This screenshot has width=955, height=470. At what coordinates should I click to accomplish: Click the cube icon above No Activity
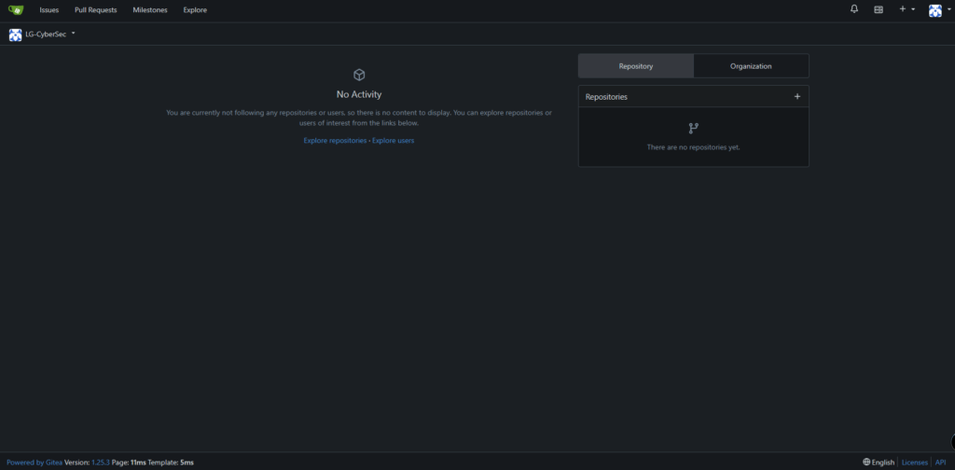[x=359, y=75]
